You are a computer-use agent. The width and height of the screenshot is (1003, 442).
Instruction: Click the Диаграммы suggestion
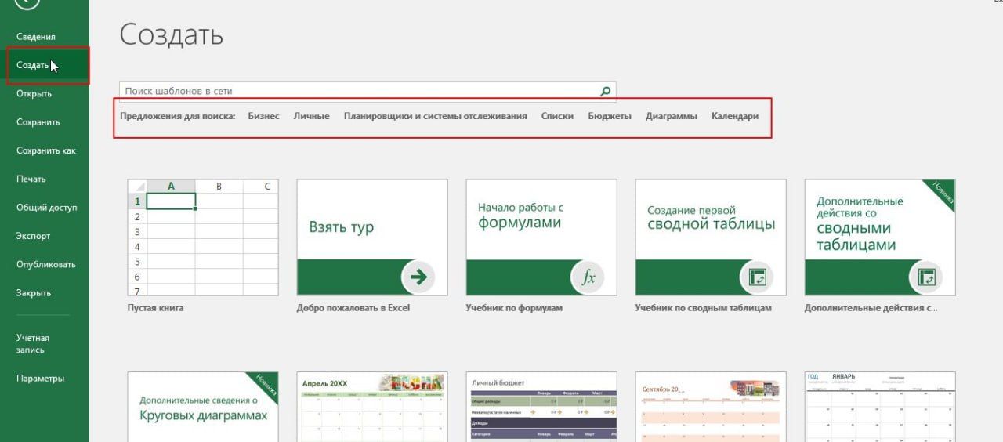[x=672, y=116]
